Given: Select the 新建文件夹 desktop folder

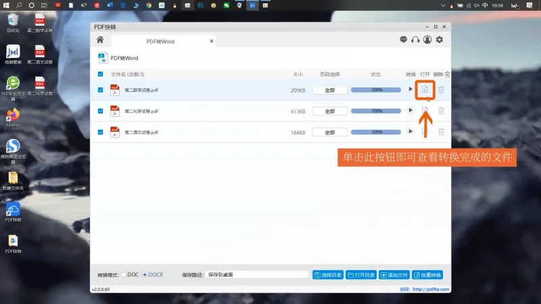Looking at the screenshot, I should 13,181.
